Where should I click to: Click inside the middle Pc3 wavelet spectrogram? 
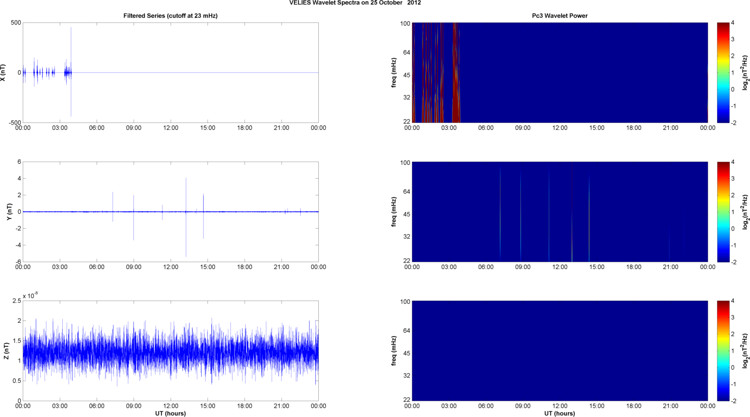[x=560, y=212]
